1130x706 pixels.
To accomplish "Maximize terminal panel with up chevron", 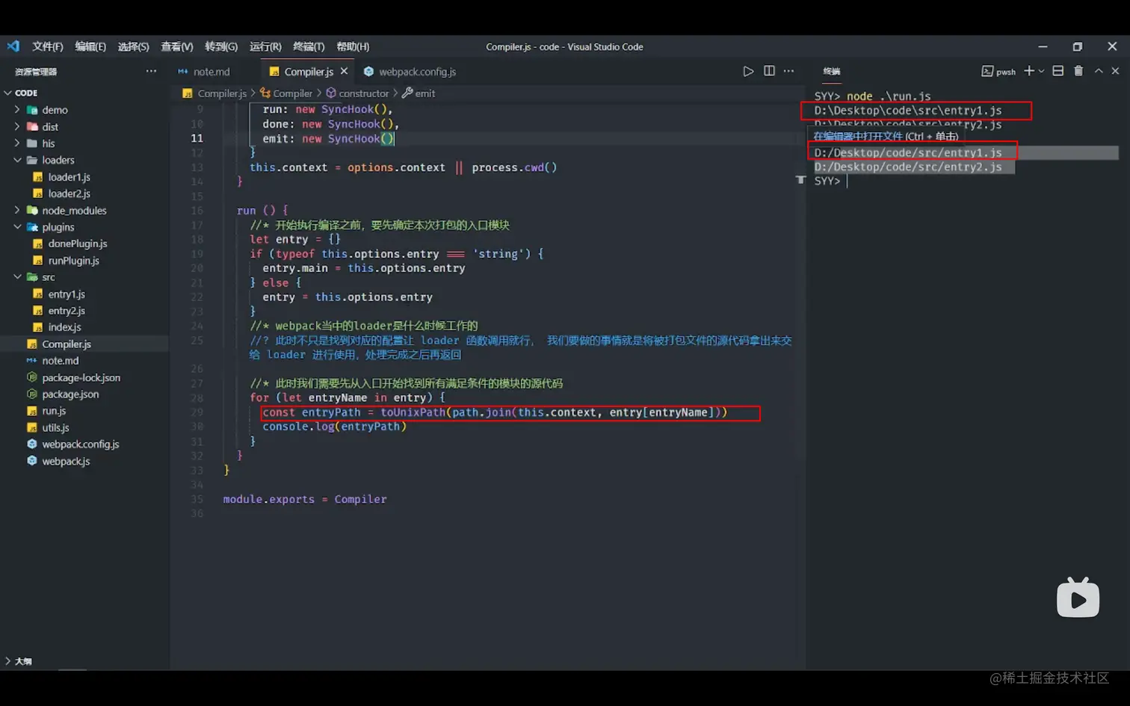I will 1099,71.
